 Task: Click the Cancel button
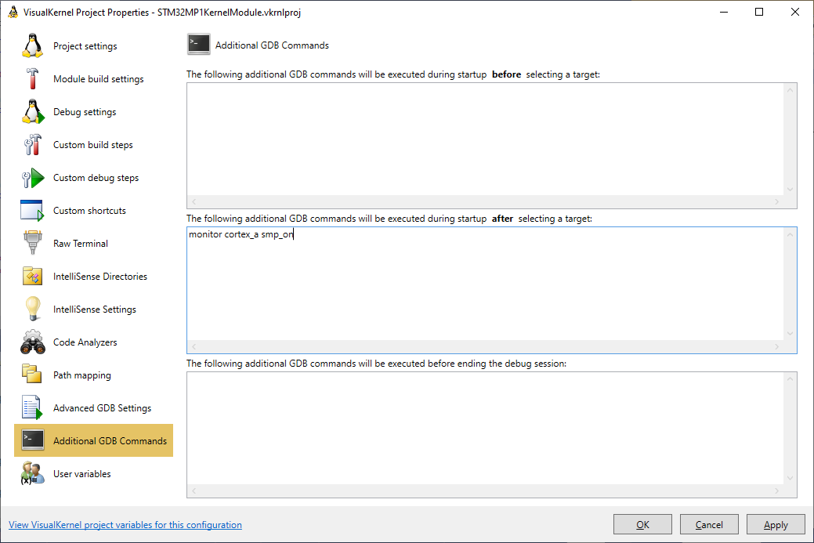(x=709, y=524)
